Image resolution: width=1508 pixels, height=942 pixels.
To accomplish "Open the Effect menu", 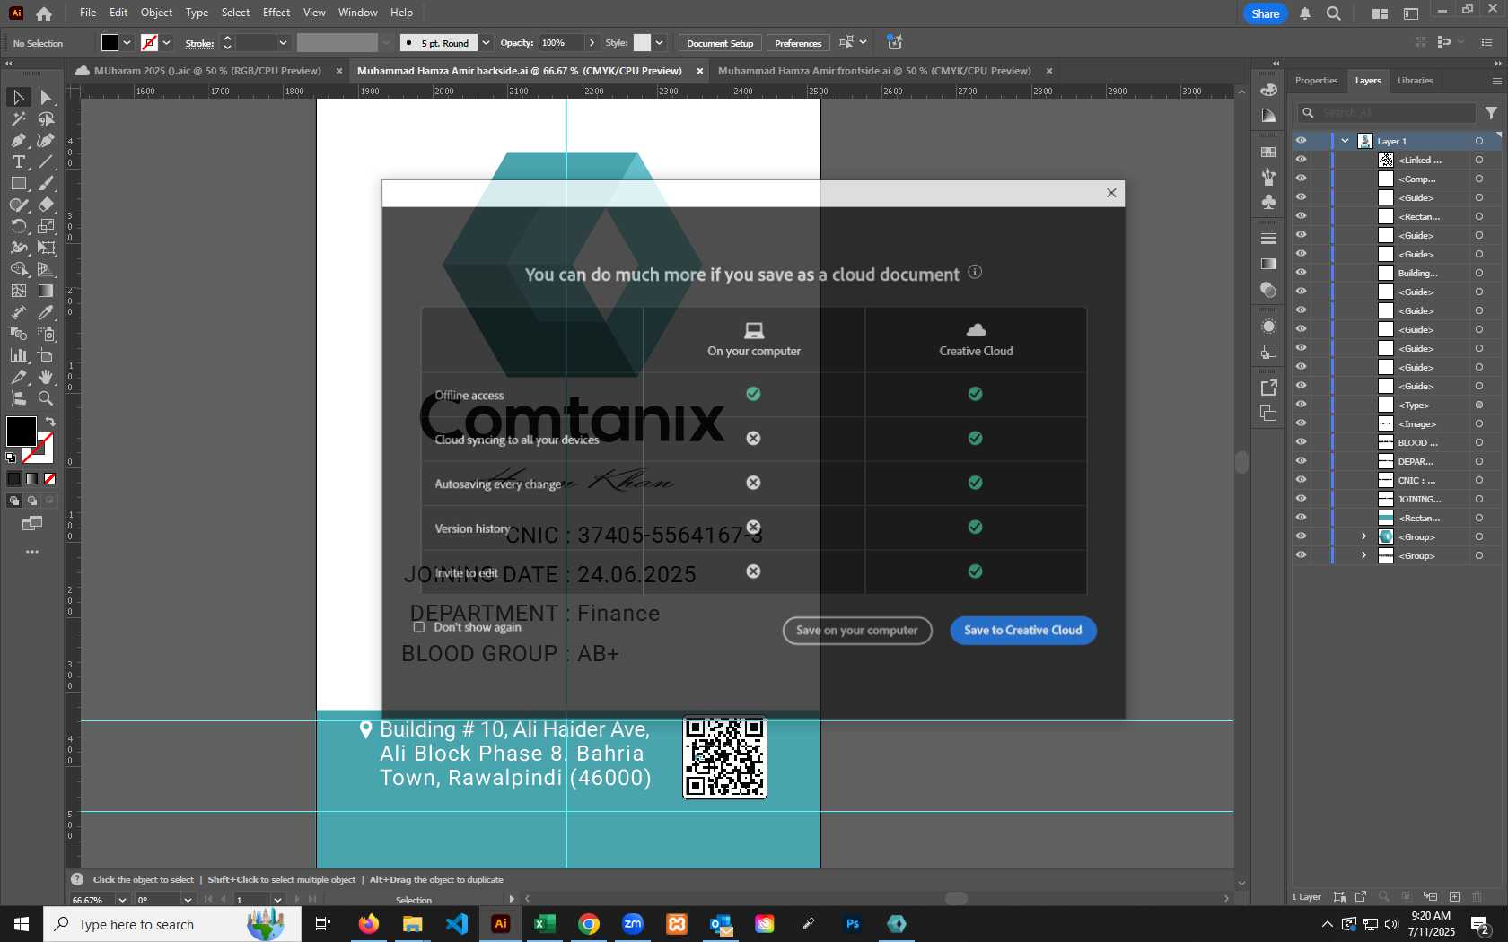I will (x=276, y=13).
